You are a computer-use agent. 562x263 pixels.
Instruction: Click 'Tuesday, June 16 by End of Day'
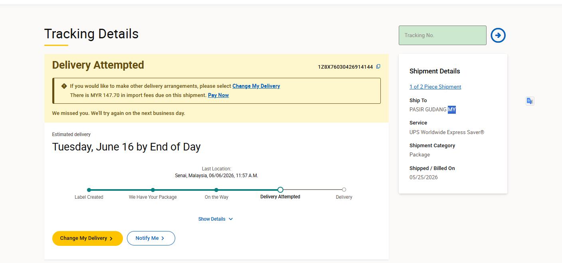click(x=126, y=147)
